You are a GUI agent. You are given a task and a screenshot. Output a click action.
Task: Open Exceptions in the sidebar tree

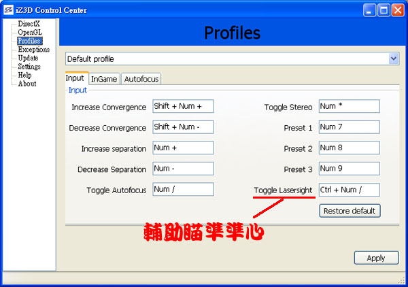click(33, 50)
